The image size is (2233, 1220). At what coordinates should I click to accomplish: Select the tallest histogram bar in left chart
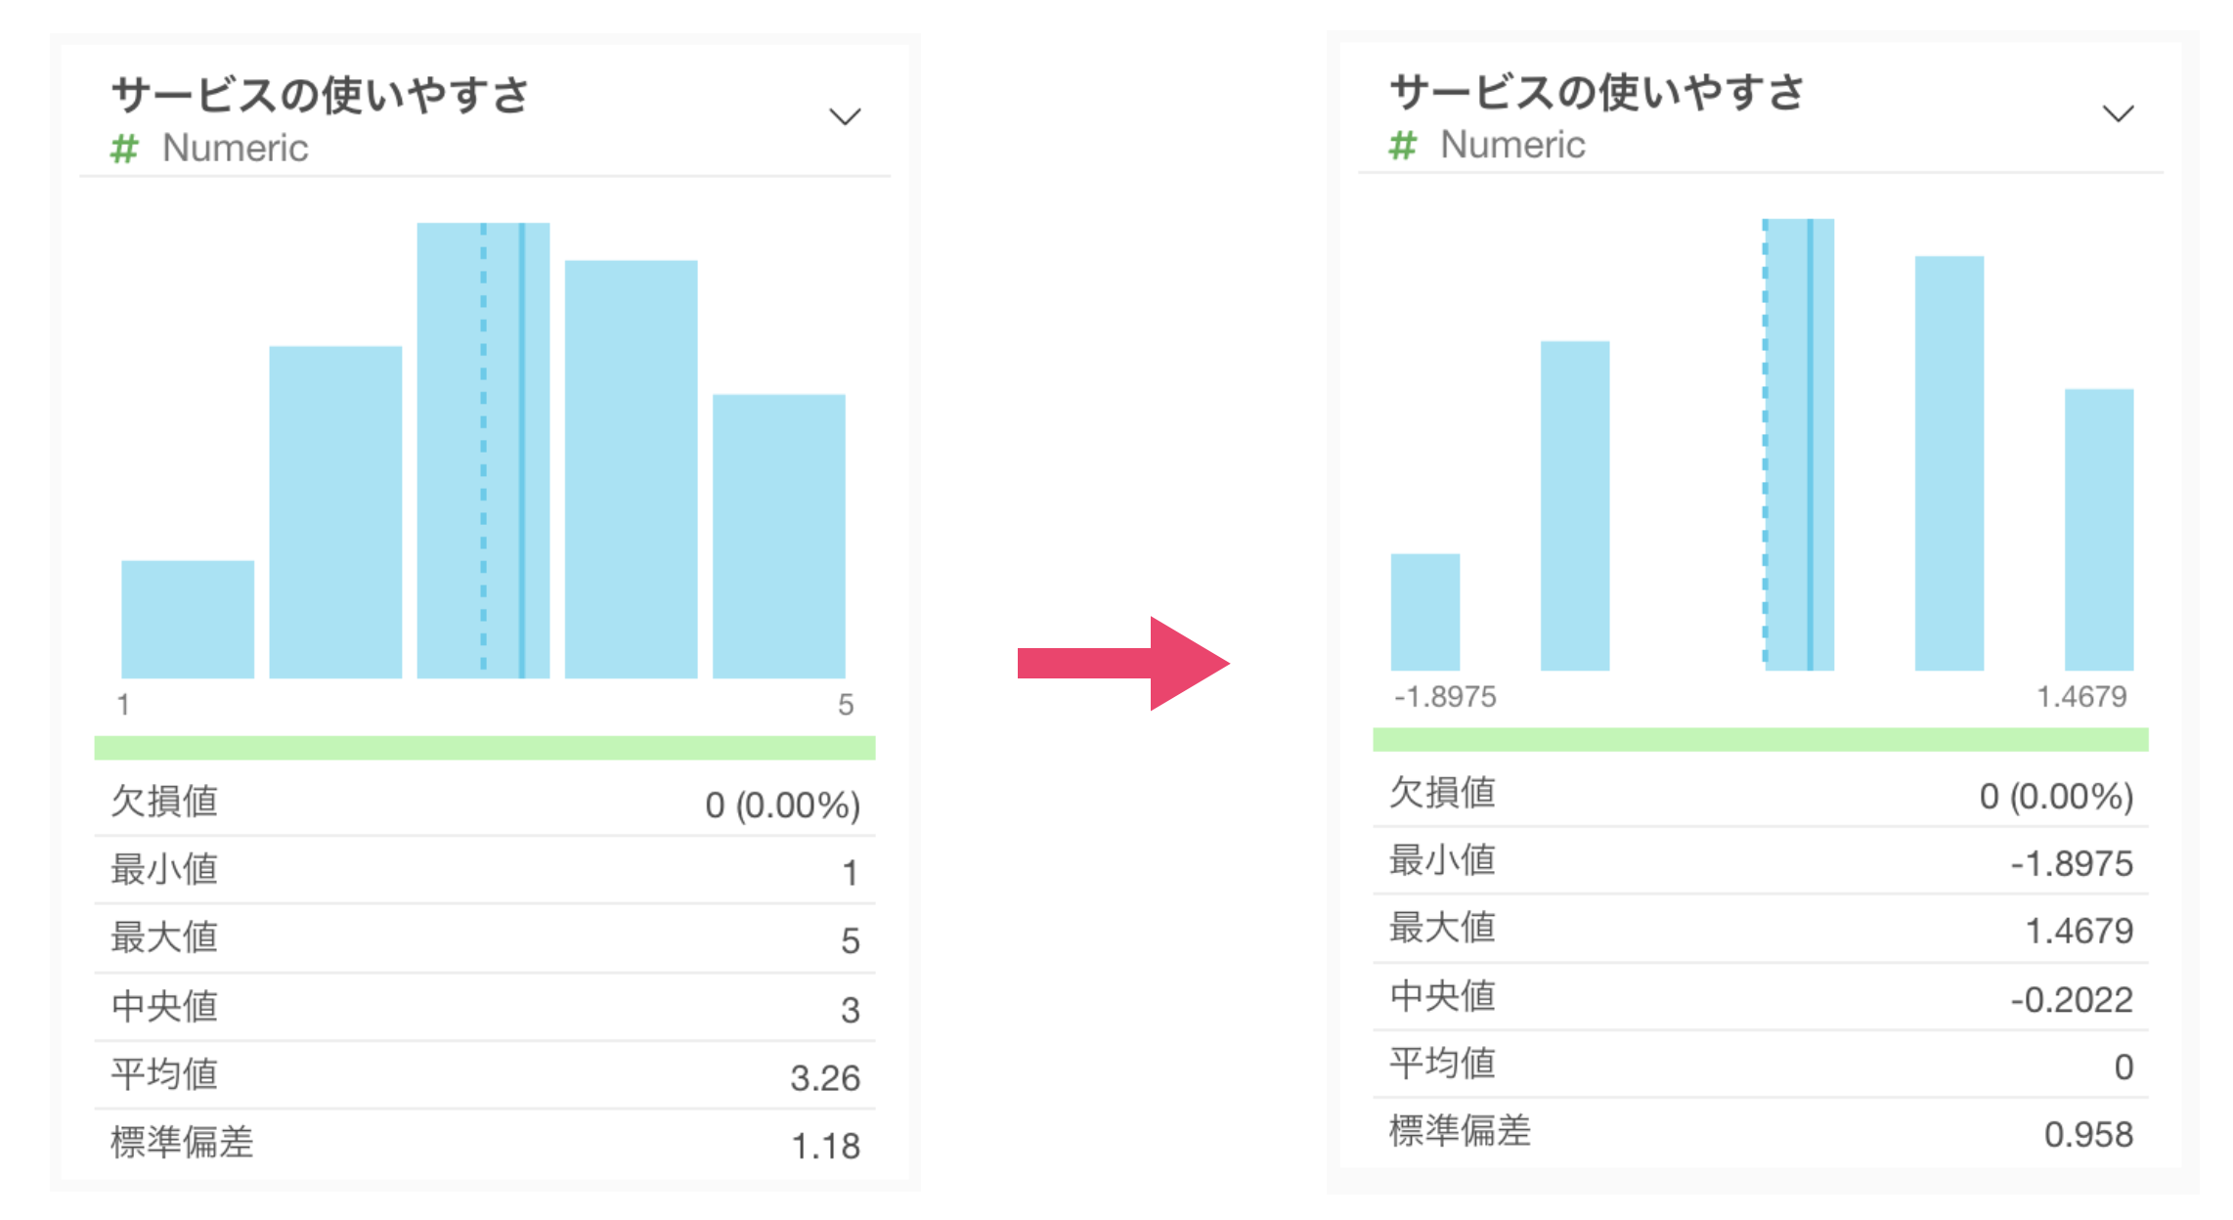(x=483, y=451)
